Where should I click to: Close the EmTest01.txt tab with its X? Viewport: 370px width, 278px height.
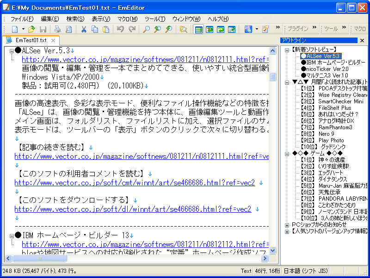(53, 40)
